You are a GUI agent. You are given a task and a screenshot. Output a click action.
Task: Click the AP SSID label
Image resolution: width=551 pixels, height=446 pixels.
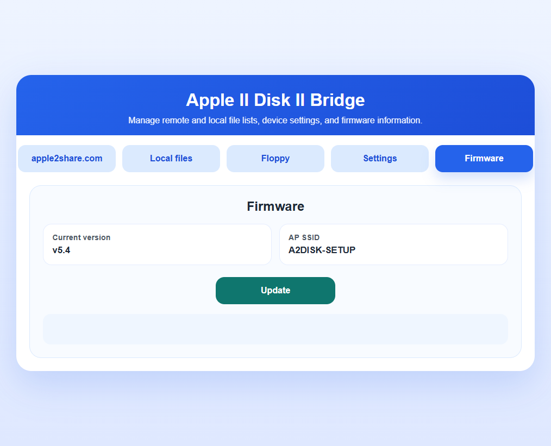tap(304, 237)
